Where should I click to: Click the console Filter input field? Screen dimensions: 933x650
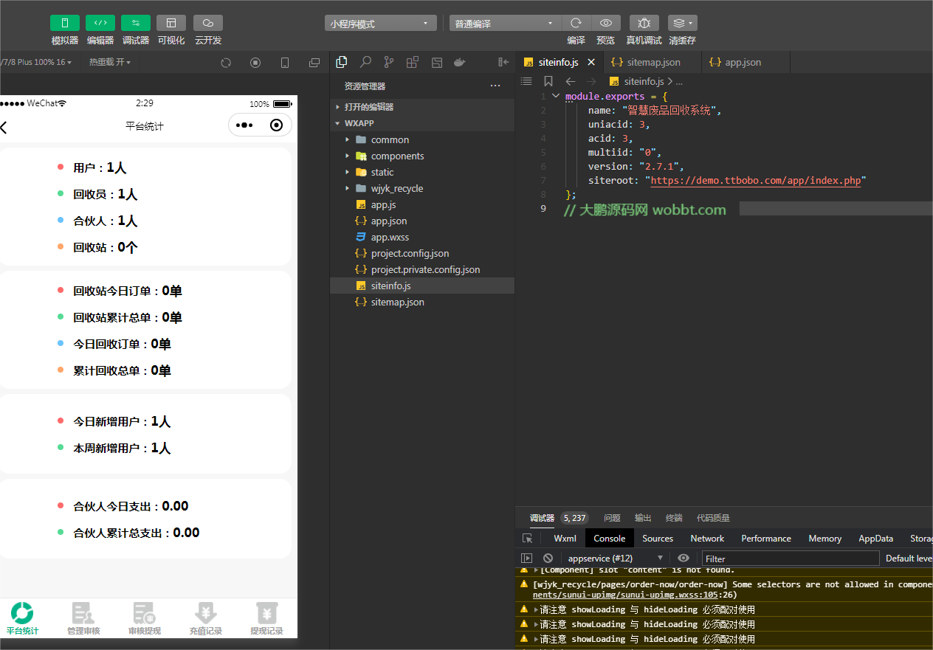[x=790, y=559]
